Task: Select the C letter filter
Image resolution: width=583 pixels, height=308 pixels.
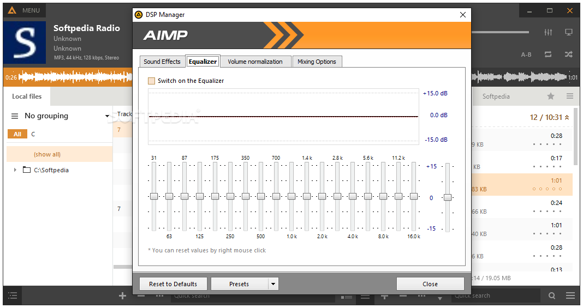Action: pyautogui.click(x=33, y=134)
